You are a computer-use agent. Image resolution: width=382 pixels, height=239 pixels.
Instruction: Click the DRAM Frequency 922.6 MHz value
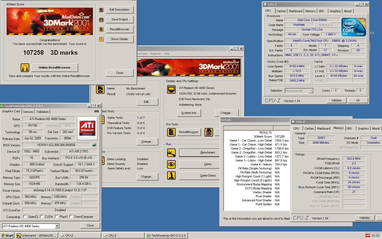click(354, 159)
